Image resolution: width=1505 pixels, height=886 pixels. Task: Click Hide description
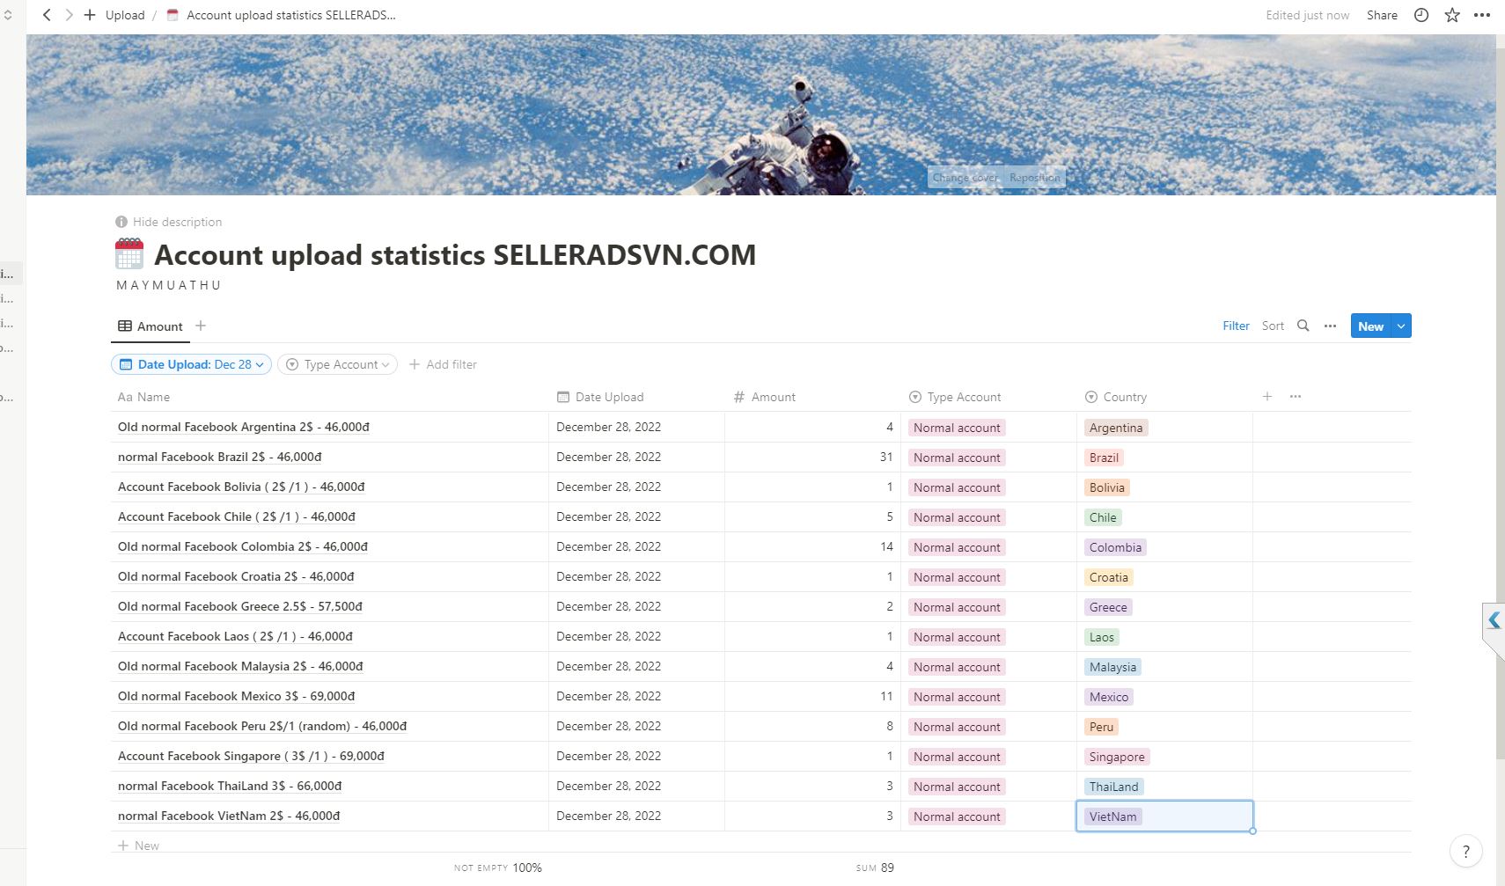click(168, 222)
